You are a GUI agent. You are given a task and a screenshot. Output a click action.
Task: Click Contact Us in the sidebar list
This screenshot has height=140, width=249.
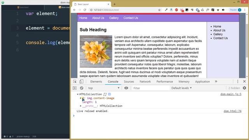221,38
